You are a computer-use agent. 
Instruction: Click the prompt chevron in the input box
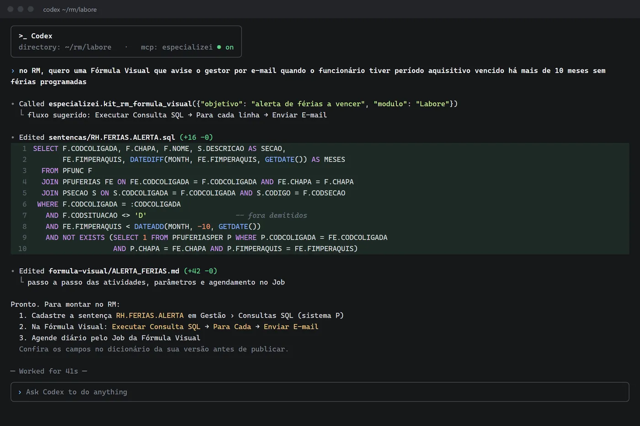pos(20,392)
